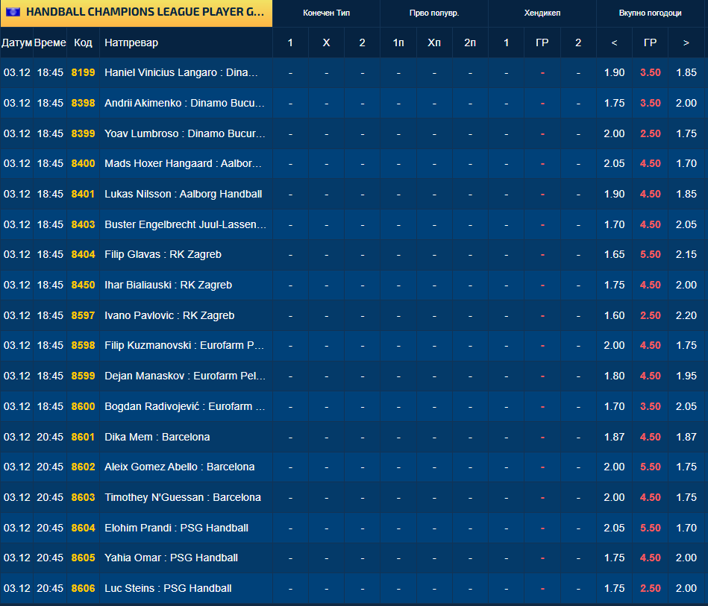Open Dejan Manaskov : Eurofarm Pelister match
The height and width of the screenshot is (606, 708).
[x=185, y=376]
